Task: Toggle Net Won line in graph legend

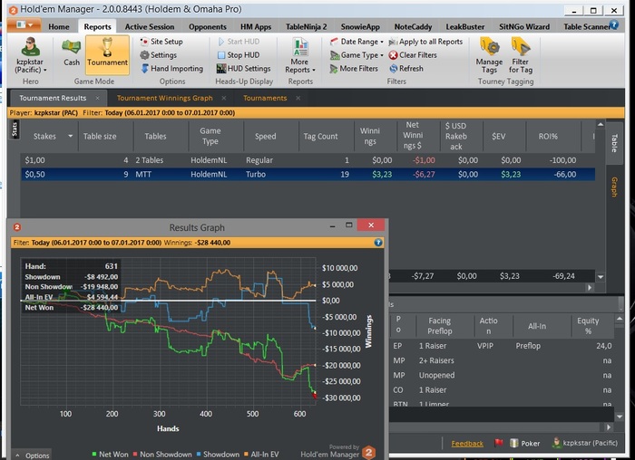Action: (x=113, y=454)
